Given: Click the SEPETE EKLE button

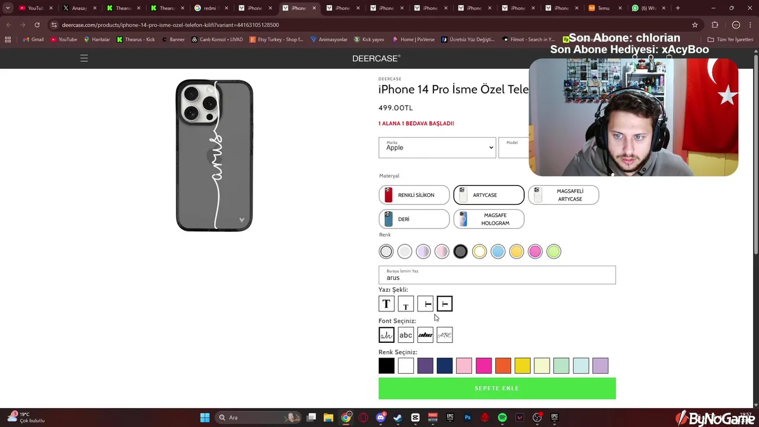Looking at the screenshot, I should coord(497,388).
